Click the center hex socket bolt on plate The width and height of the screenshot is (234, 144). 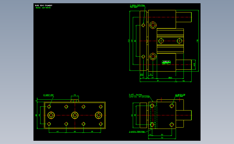tap(75, 115)
